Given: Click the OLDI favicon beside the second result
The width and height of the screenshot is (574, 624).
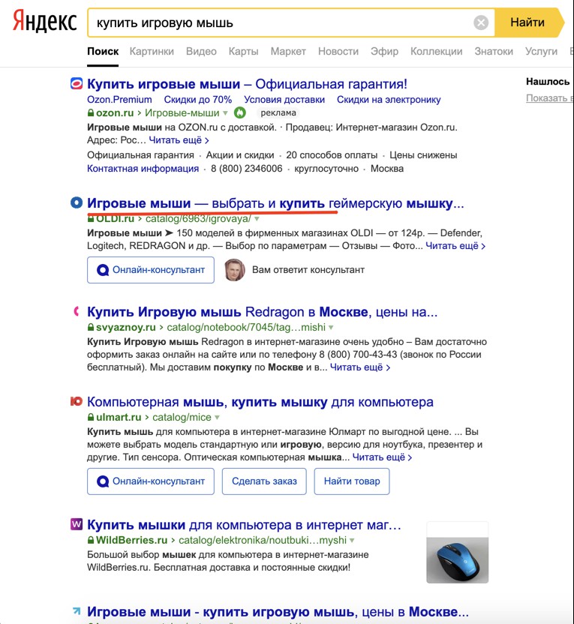Looking at the screenshot, I should [77, 202].
